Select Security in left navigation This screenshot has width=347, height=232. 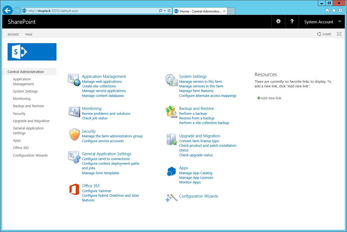tap(19, 114)
